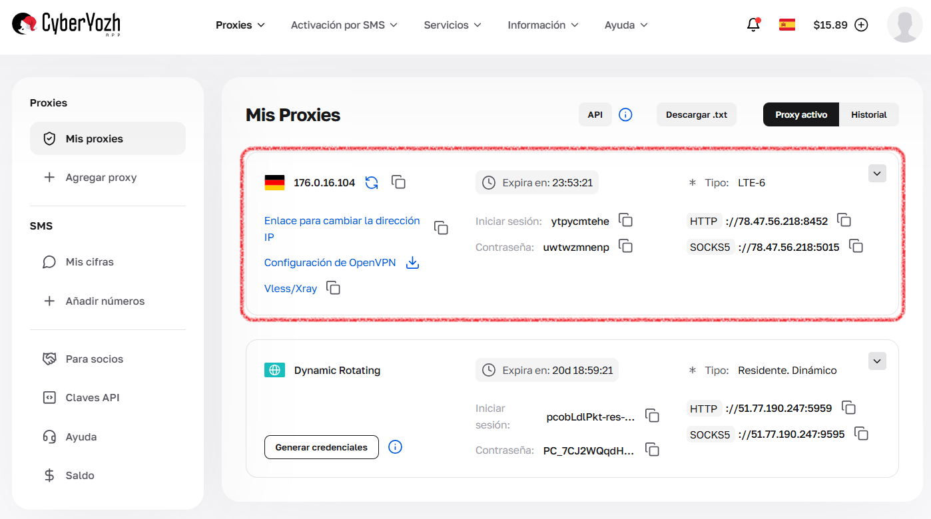Copy the HTTP proxy 78.47.56.218:8452
This screenshot has width=931, height=519.
coord(844,220)
